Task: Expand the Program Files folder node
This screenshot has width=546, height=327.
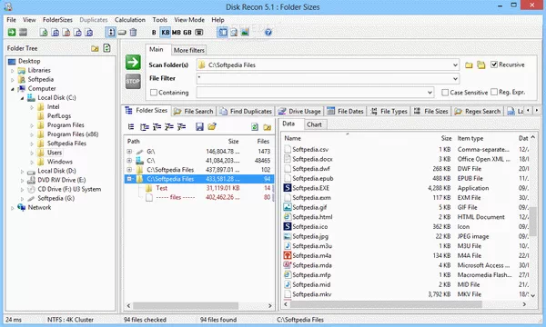Action: coord(32,125)
